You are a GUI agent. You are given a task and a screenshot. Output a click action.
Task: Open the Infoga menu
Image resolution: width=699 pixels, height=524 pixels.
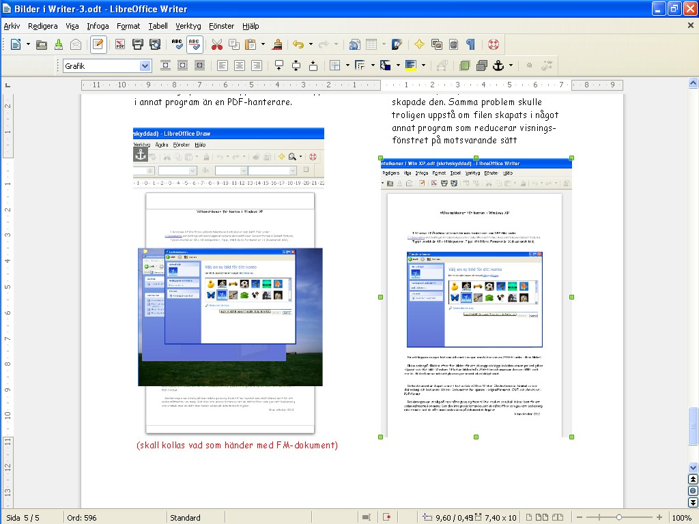[x=98, y=26]
